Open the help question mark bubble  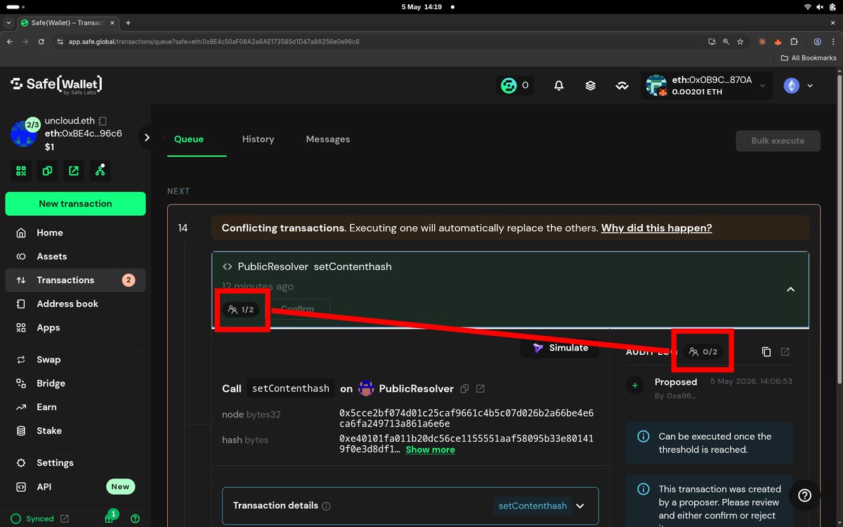click(805, 495)
